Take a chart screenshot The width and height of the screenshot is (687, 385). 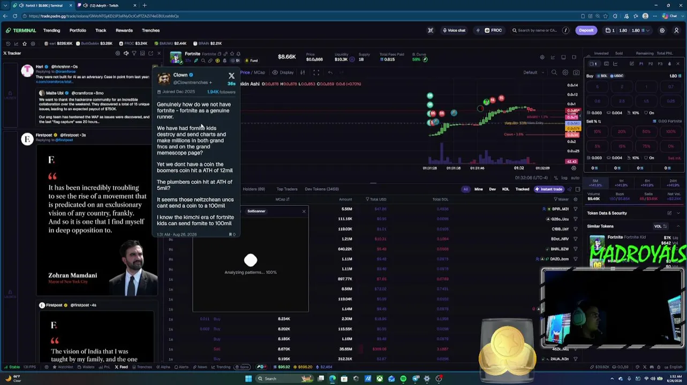pyautogui.click(x=576, y=72)
